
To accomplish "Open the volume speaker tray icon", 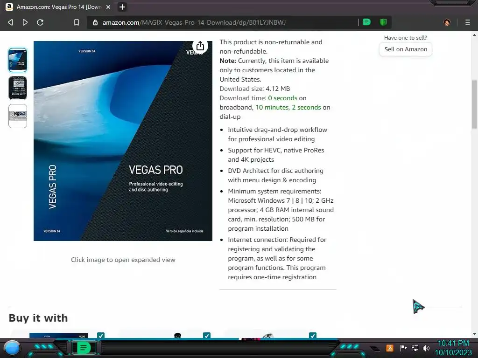I will click(x=426, y=348).
